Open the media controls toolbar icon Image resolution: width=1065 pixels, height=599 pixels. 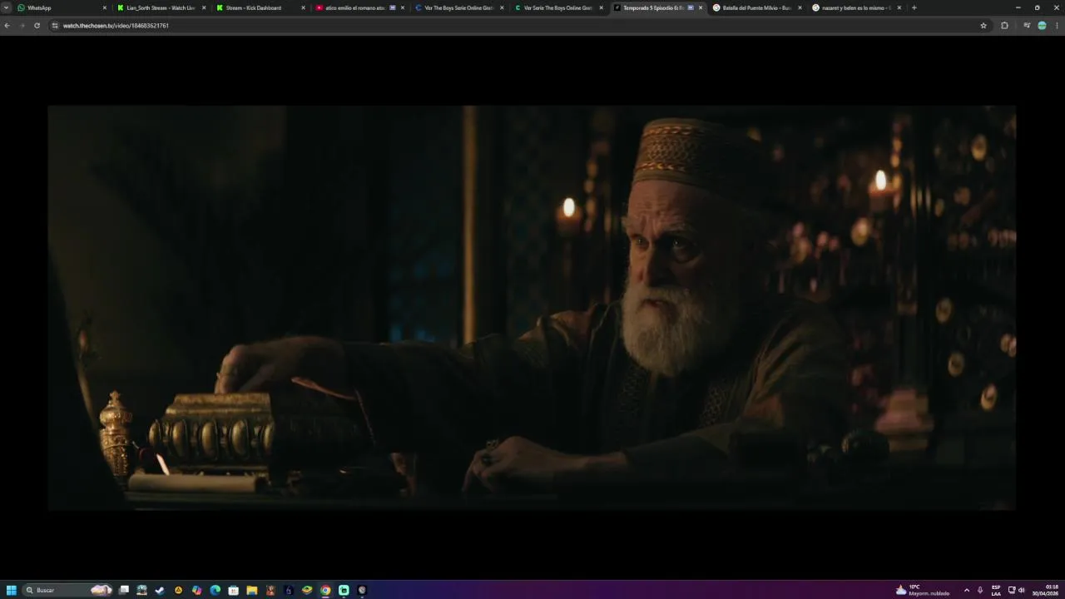[x=1027, y=26]
